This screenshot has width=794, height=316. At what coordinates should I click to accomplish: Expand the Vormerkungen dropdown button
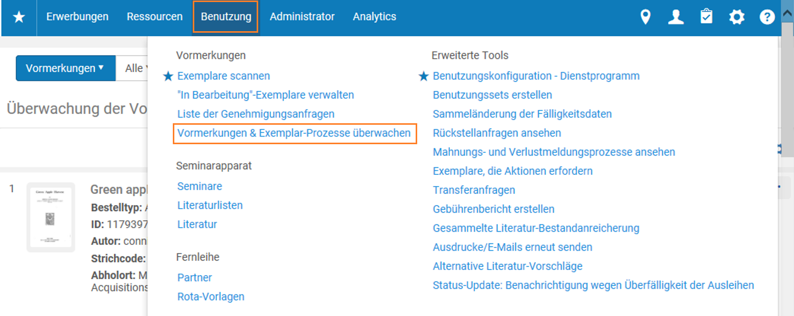pos(66,68)
